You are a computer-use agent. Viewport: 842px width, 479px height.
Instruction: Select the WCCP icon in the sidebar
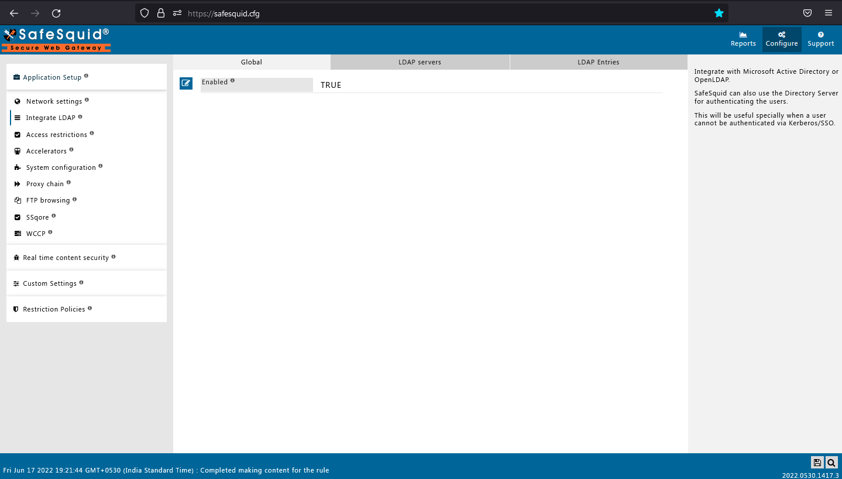click(x=17, y=233)
